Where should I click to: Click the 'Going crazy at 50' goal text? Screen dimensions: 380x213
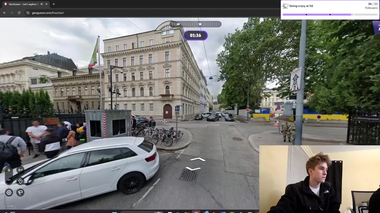(x=301, y=6)
